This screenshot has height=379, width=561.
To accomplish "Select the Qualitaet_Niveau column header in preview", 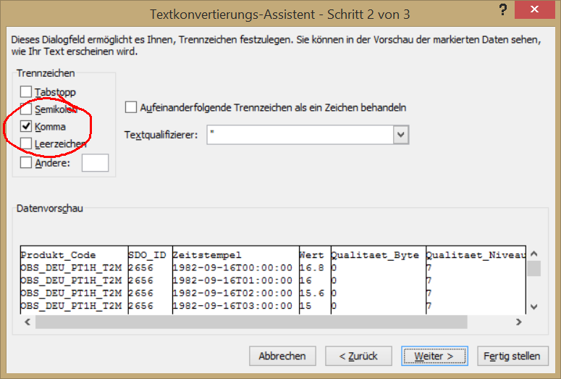I will (x=476, y=255).
